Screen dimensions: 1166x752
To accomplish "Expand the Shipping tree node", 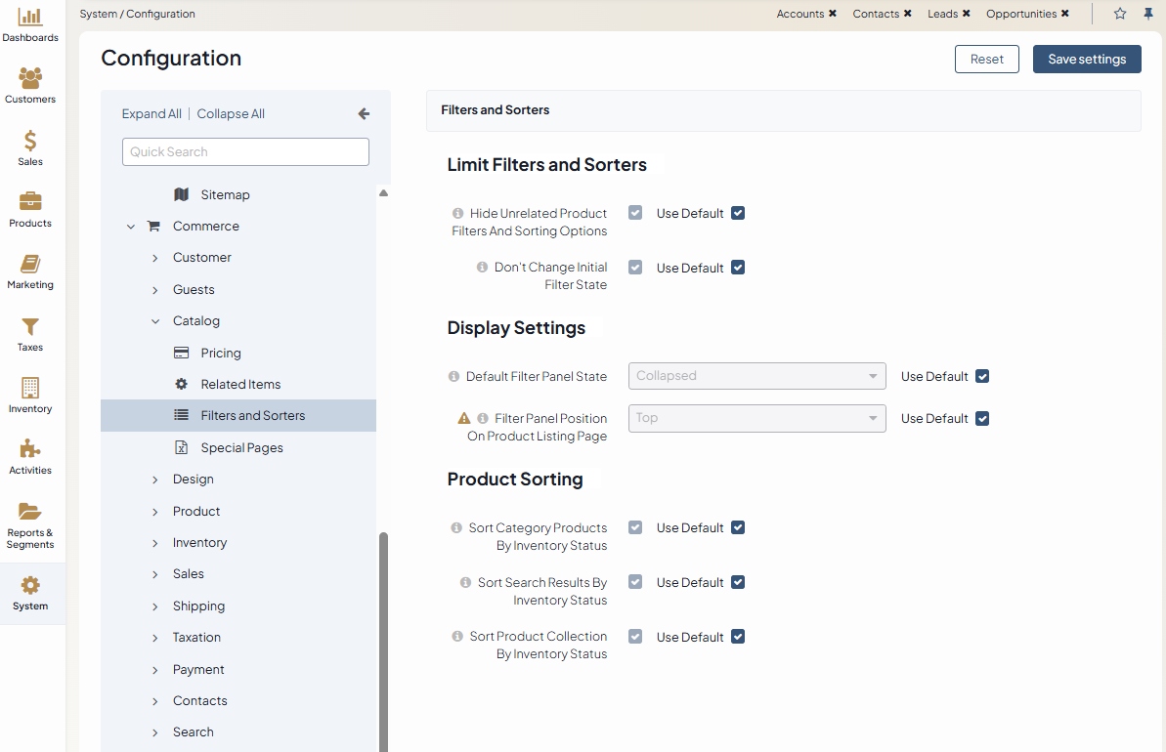I will [154, 606].
